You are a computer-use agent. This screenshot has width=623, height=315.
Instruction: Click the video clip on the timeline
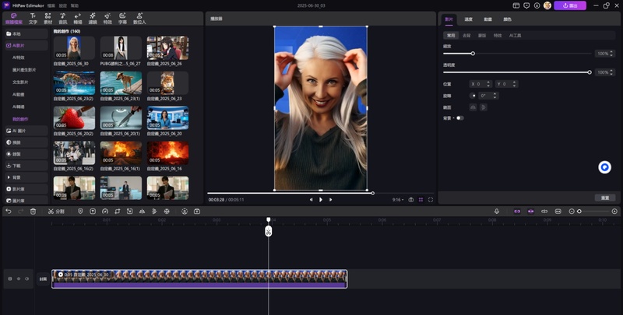[x=199, y=279]
